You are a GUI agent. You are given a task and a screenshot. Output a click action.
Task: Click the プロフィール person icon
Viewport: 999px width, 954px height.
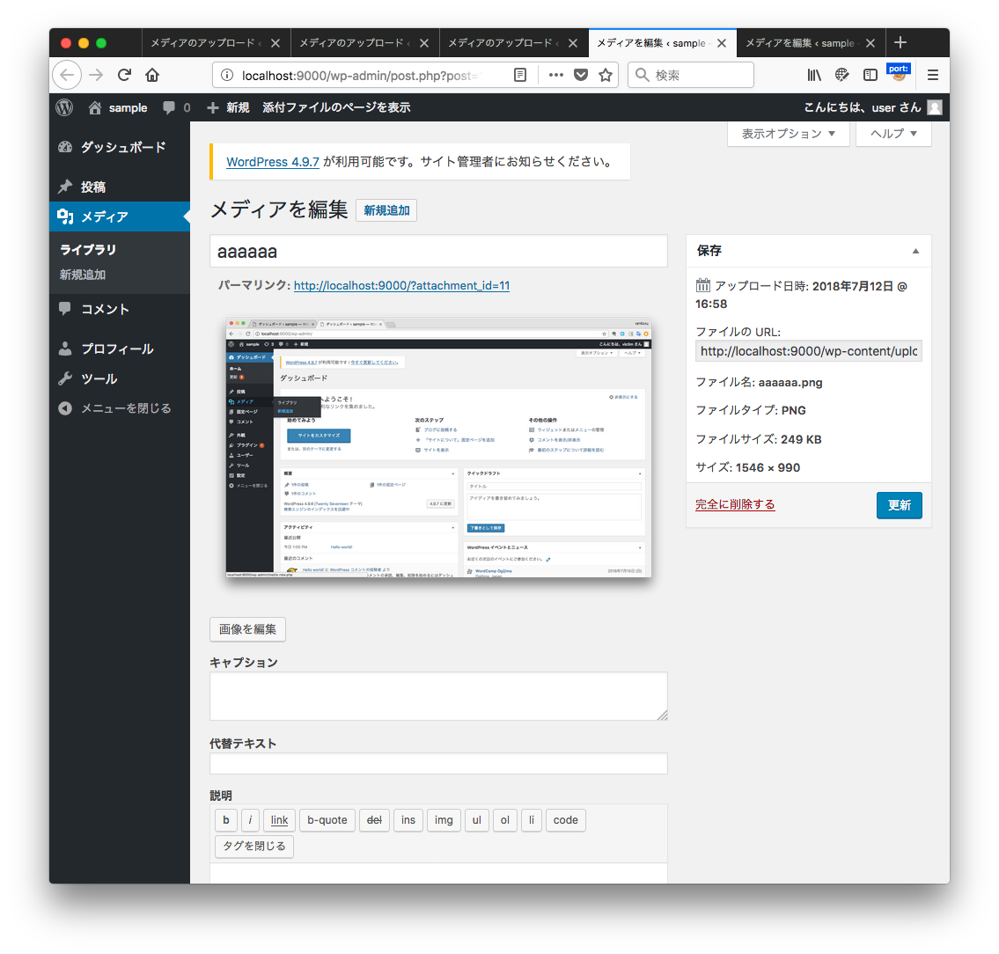[x=65, y=349]
